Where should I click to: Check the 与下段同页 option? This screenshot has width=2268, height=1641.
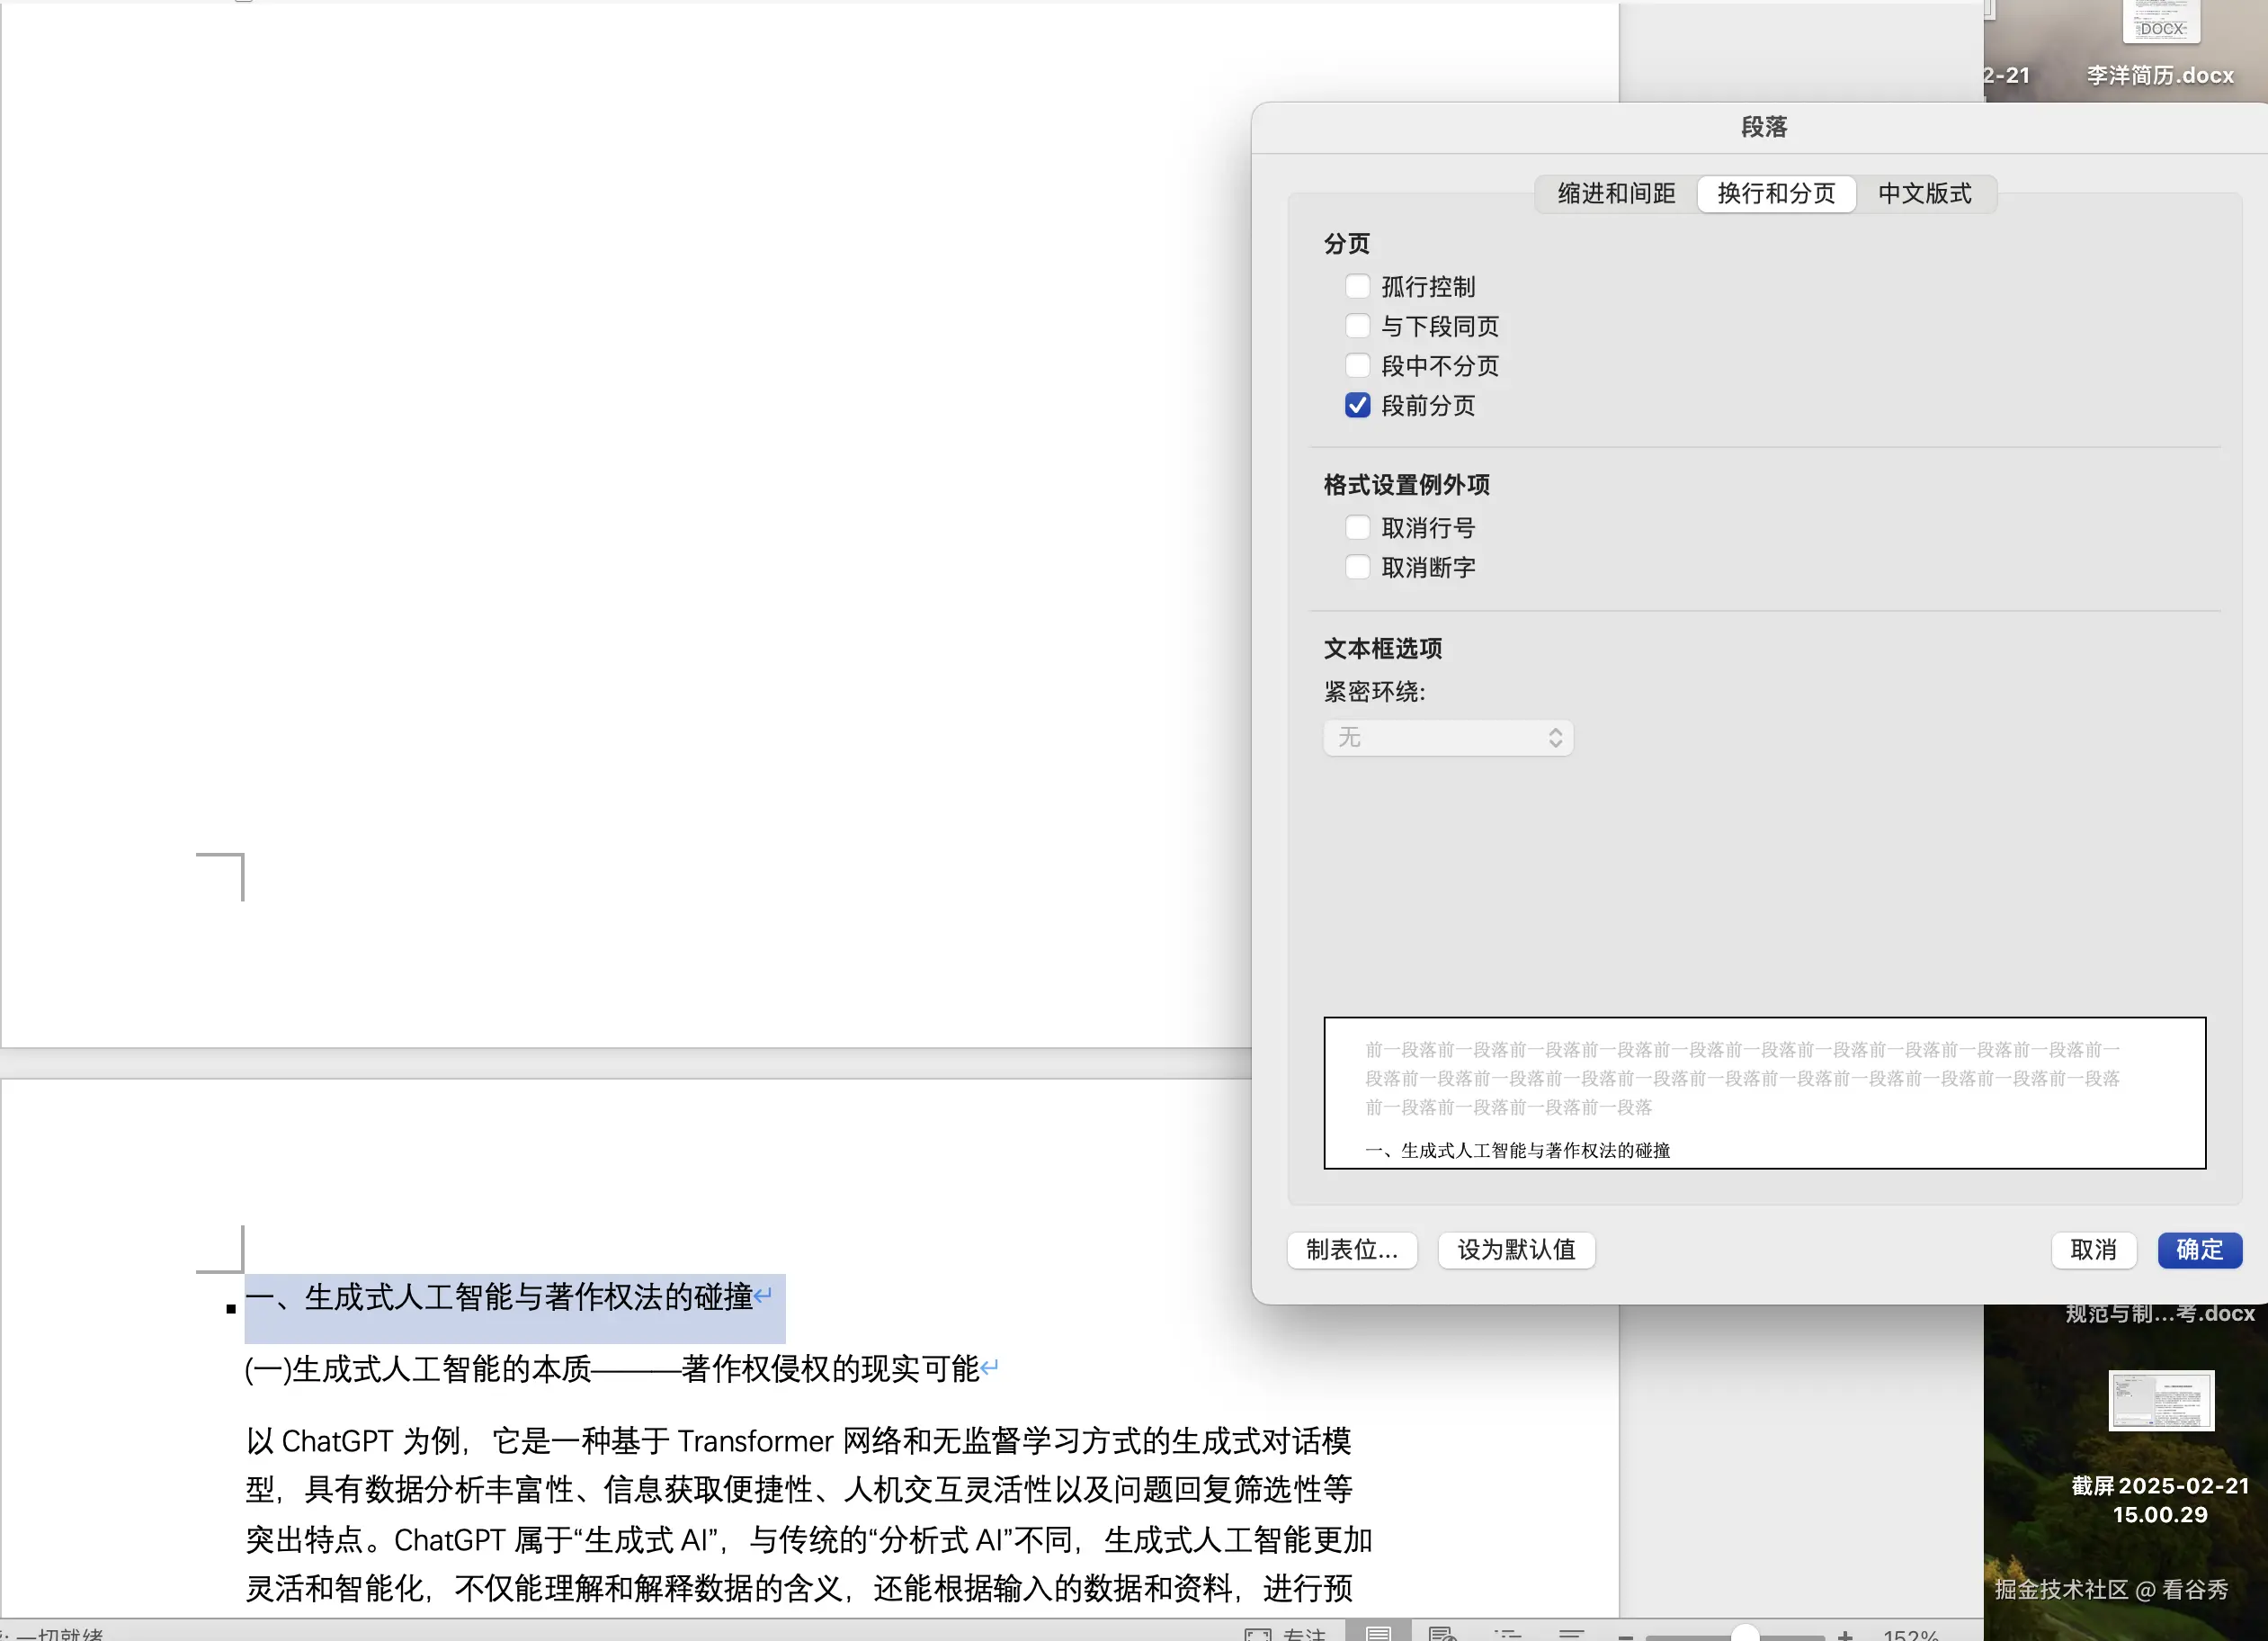1357,325
